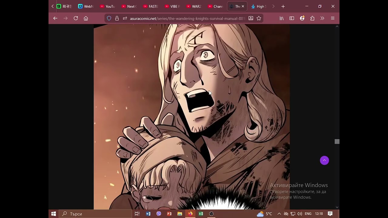Restore down the Firefox window
The width and height of the screenshot is (388, 218).
tap(320, 6)
